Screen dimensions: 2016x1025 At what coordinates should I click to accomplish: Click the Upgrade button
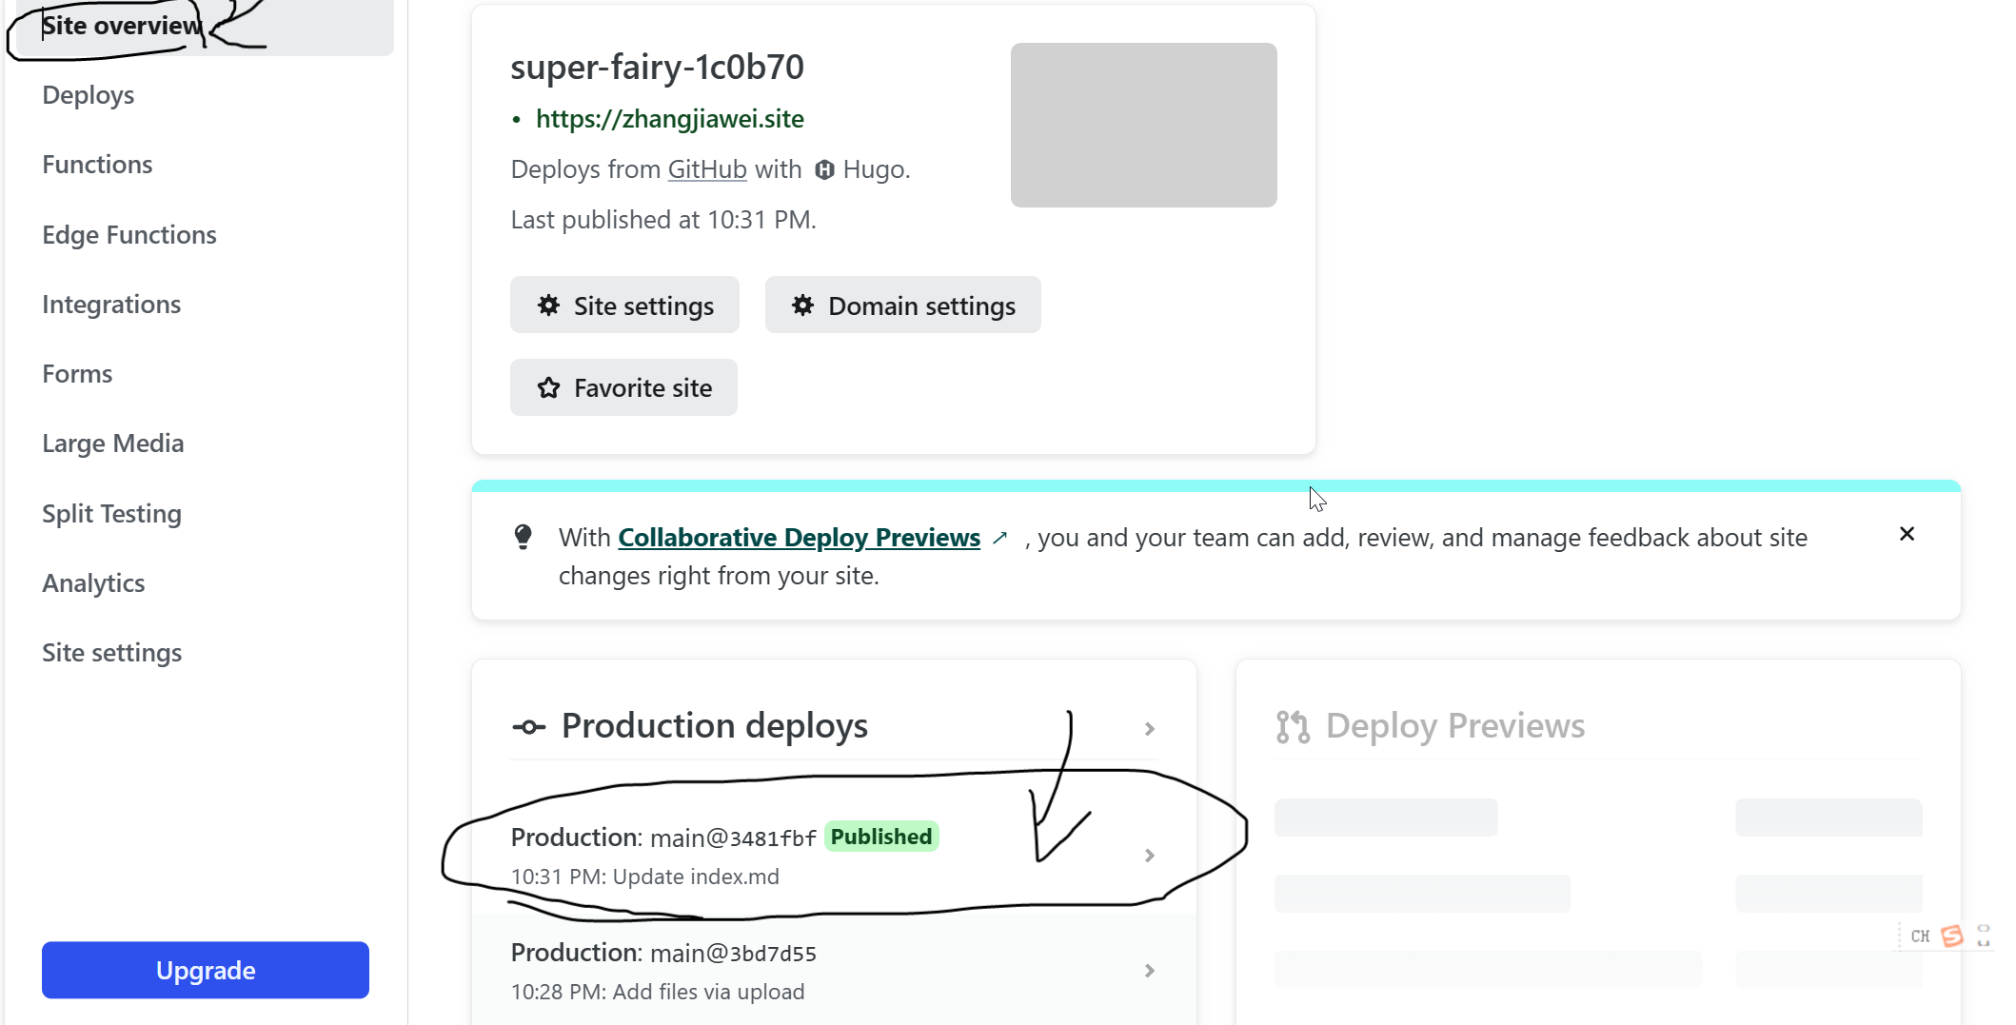pos(206,970)
